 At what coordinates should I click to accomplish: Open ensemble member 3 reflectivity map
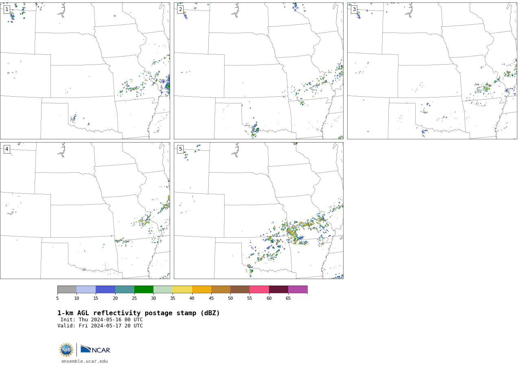coord(432,71)
